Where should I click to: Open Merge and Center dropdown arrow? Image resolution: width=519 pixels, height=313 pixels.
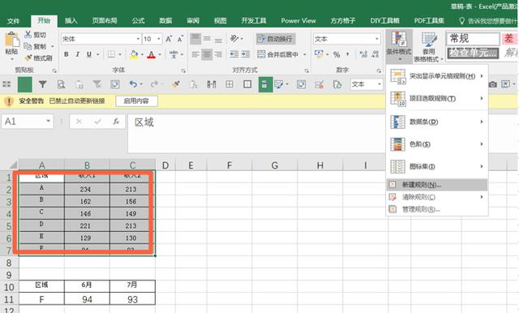(x=305, y=54)
